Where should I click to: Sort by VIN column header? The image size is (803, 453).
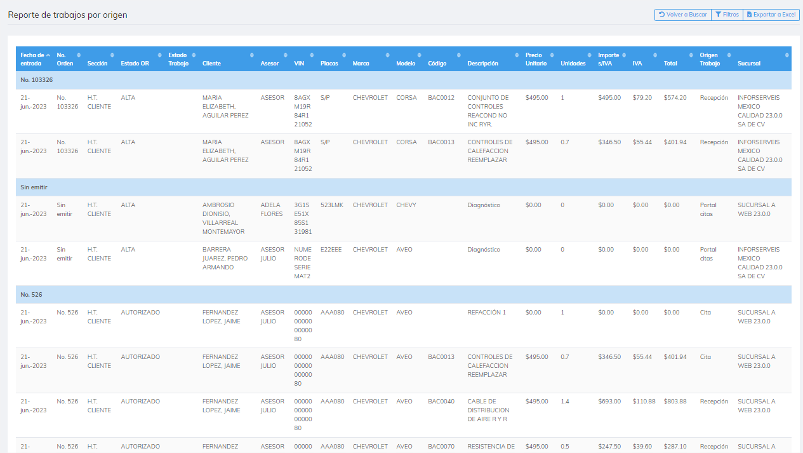coord(303,59)
